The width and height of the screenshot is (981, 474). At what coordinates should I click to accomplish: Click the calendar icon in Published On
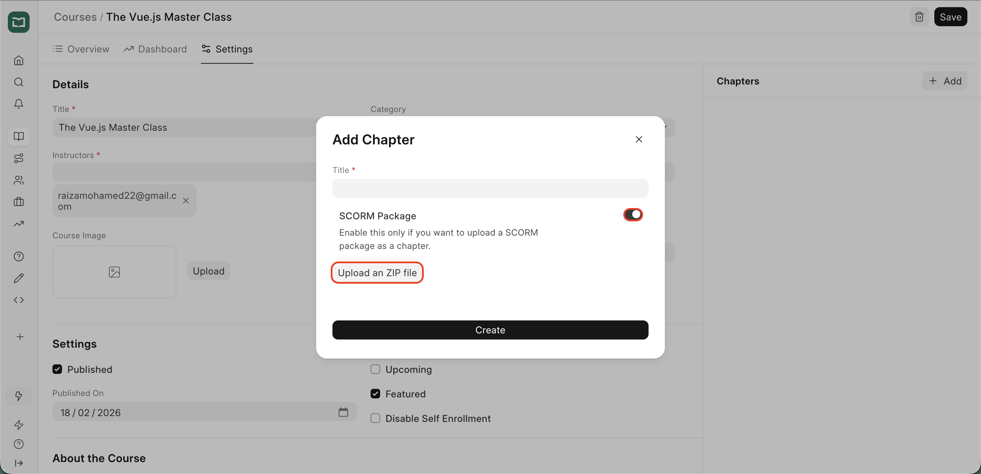[343, 412]
